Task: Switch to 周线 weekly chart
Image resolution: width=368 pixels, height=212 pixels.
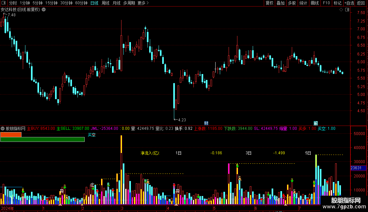Action: 106,3
